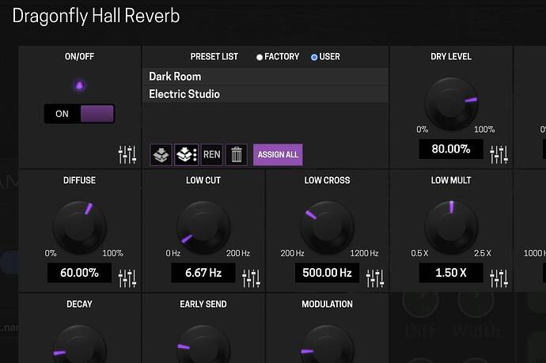Open the mixer assign icon beside LOW CUT value
The image size is (546, 363).
252,278
